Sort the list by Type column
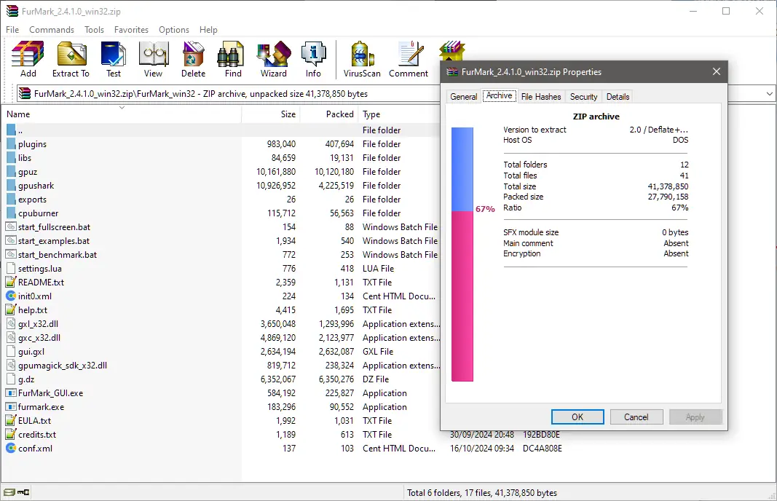The height and width of the screenshot is (501, 777). tap(399, 114)
